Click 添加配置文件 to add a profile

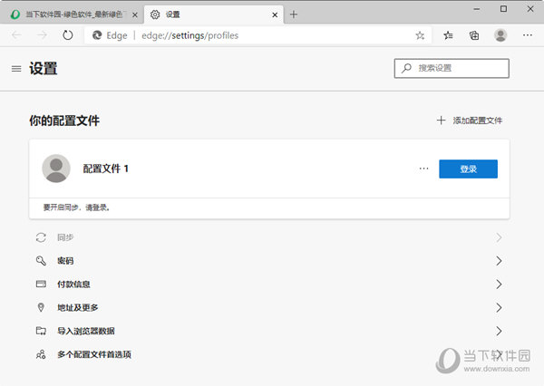tap(470, 121)
